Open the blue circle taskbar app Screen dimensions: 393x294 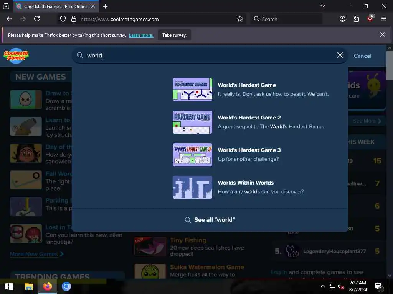pyautogui.click(x=66, y=286)
